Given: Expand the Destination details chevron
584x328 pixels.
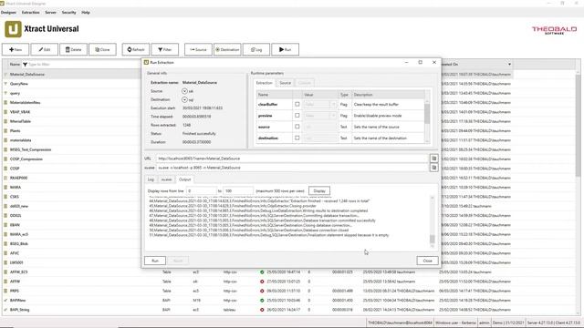Looking at the screenshot, I should coord(184,99).
